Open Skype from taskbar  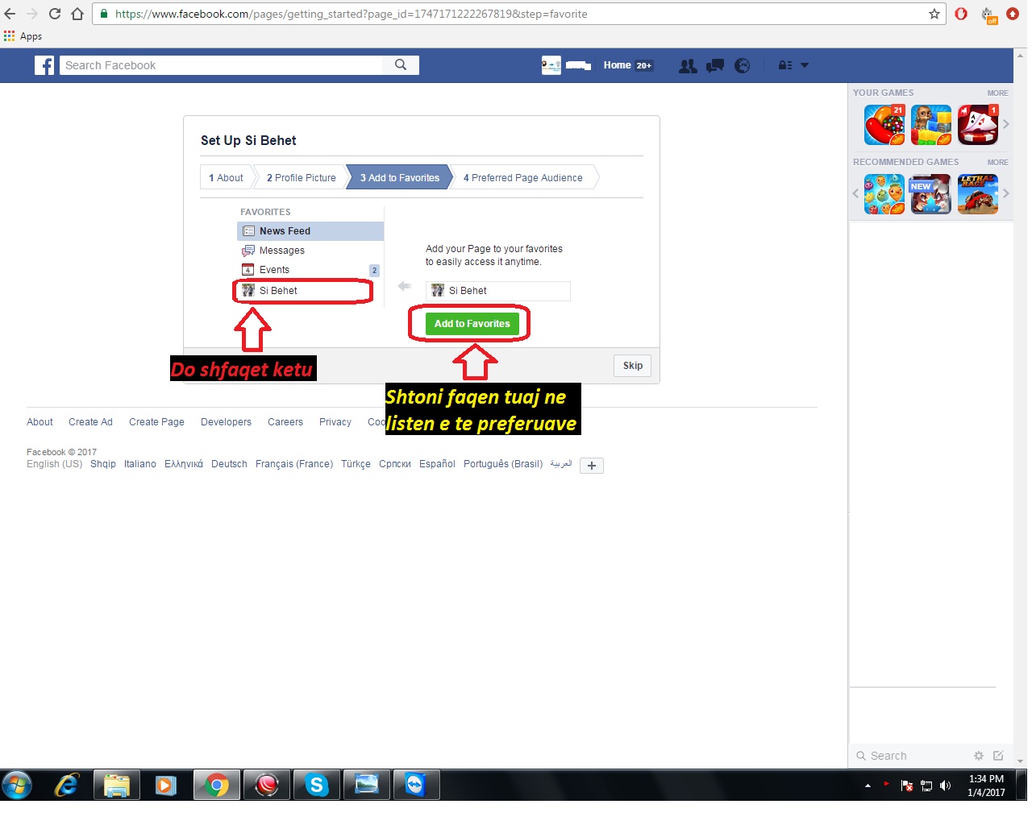pos(317,785)
